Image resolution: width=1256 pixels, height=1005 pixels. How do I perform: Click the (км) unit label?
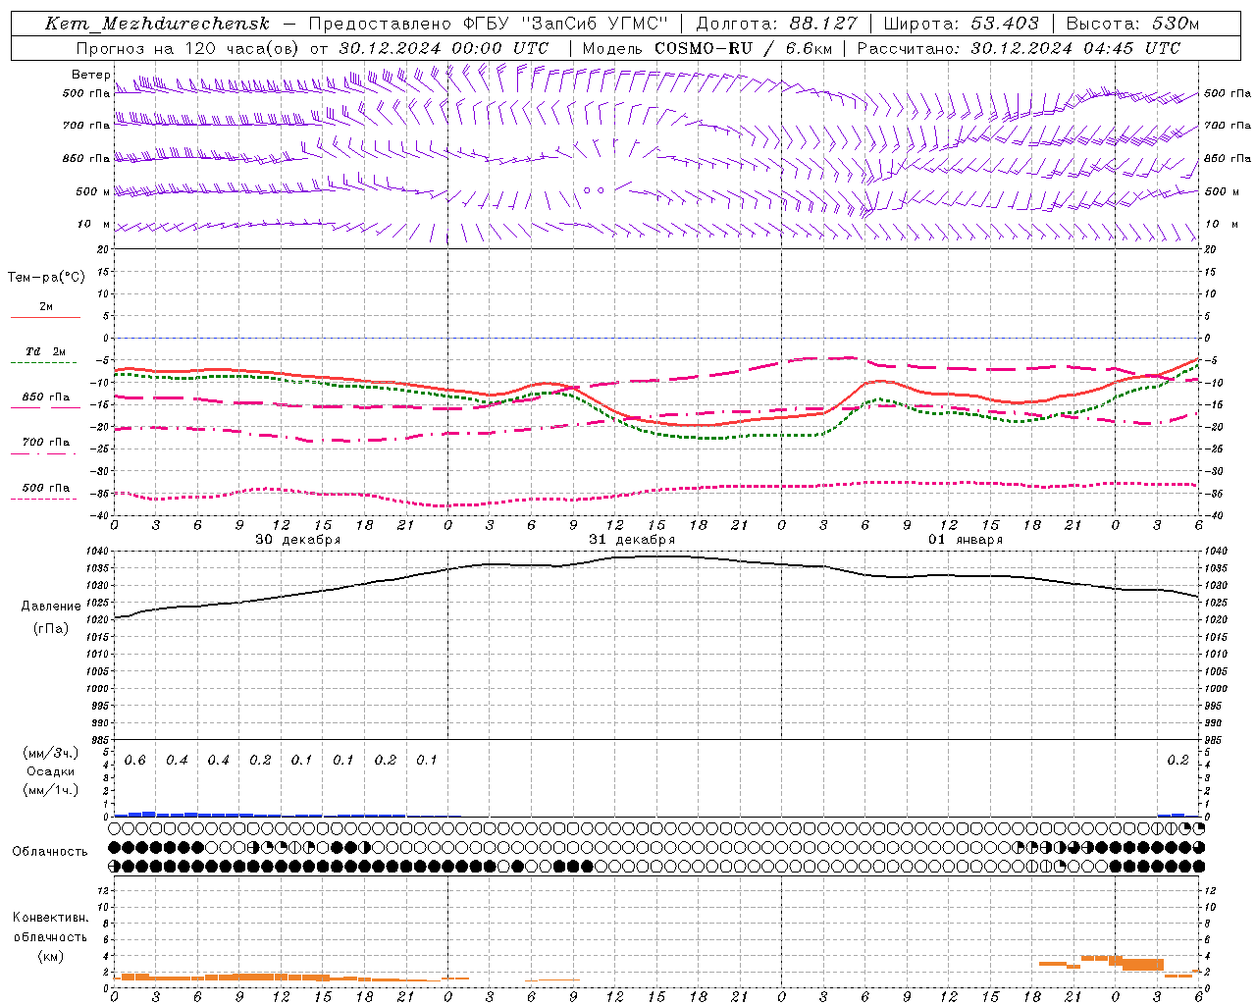[x=50, y=955]
